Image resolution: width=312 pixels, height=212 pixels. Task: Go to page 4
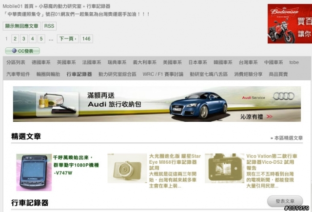pyautogui.click(x=33, y=39)
